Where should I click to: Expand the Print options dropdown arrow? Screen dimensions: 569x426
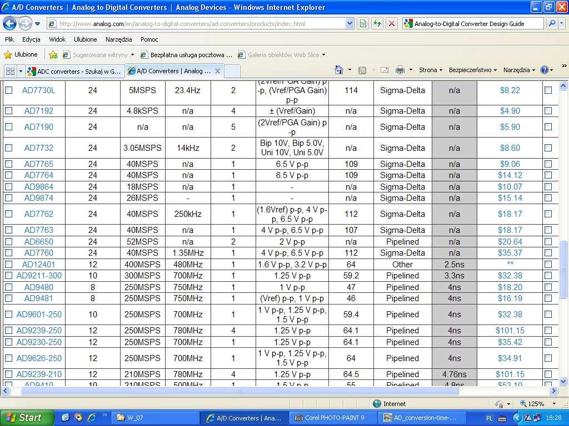pos(411,69)
